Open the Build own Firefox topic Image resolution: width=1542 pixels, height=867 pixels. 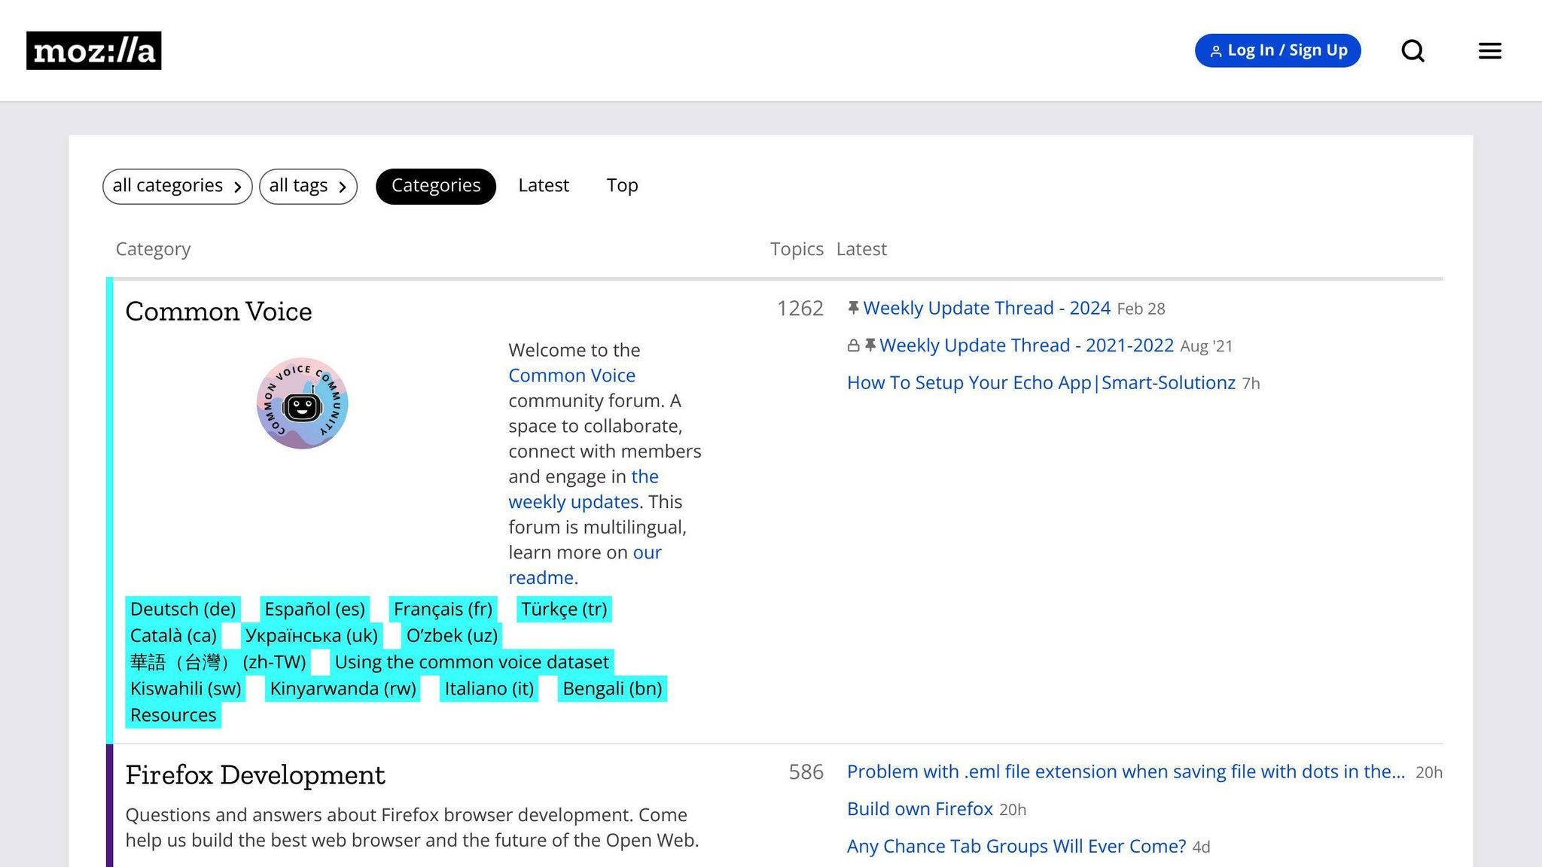point(919,808)
